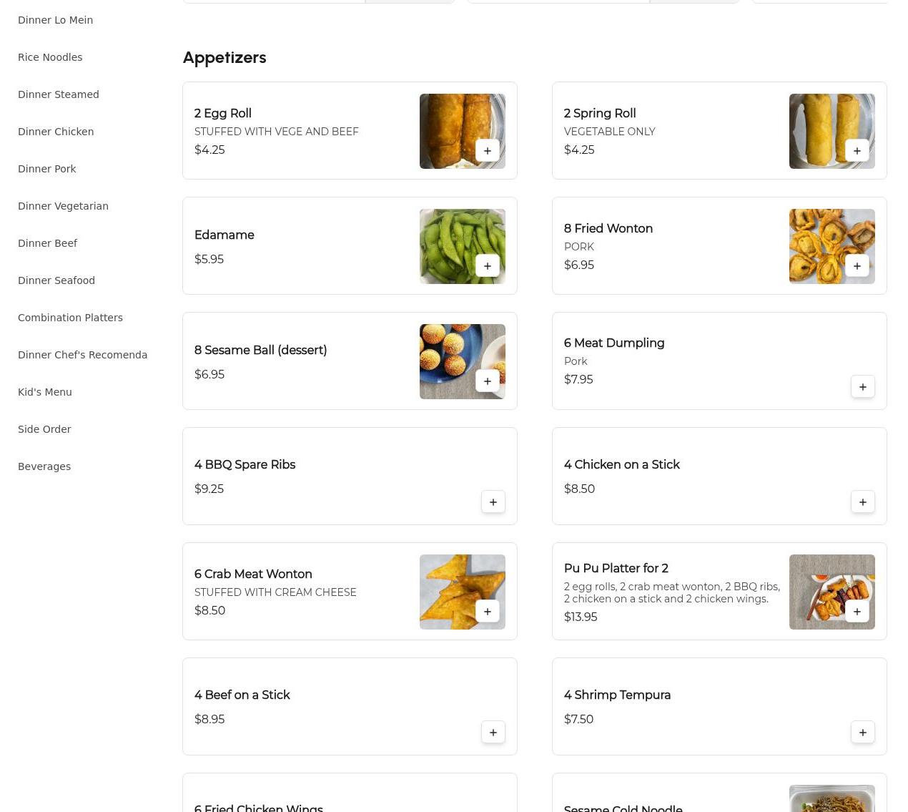908x812 pixels.
Task: Add 6 Crab Meat Wonton plus icon
Action: point(487,611)
